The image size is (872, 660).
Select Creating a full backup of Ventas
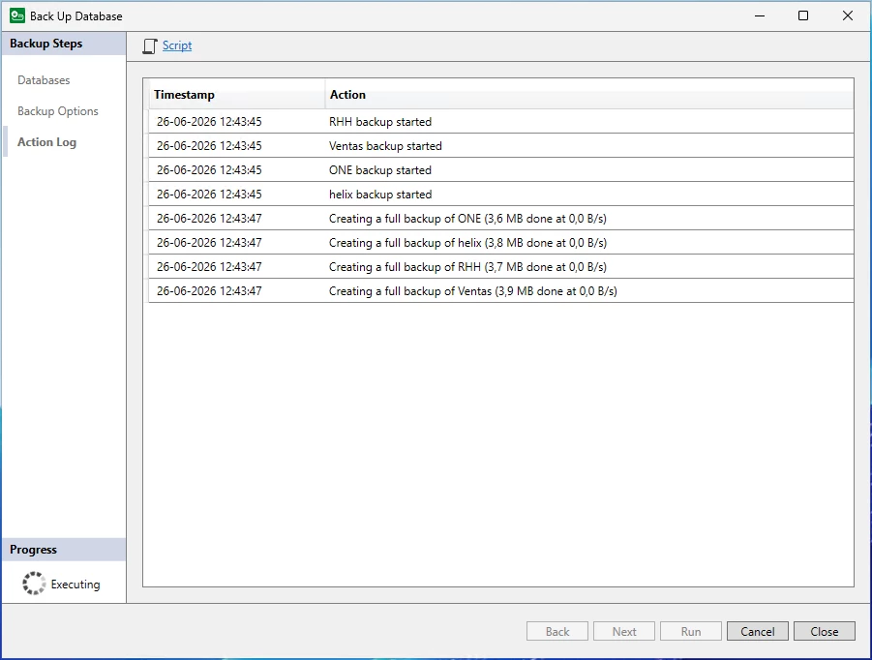[500, 290]
